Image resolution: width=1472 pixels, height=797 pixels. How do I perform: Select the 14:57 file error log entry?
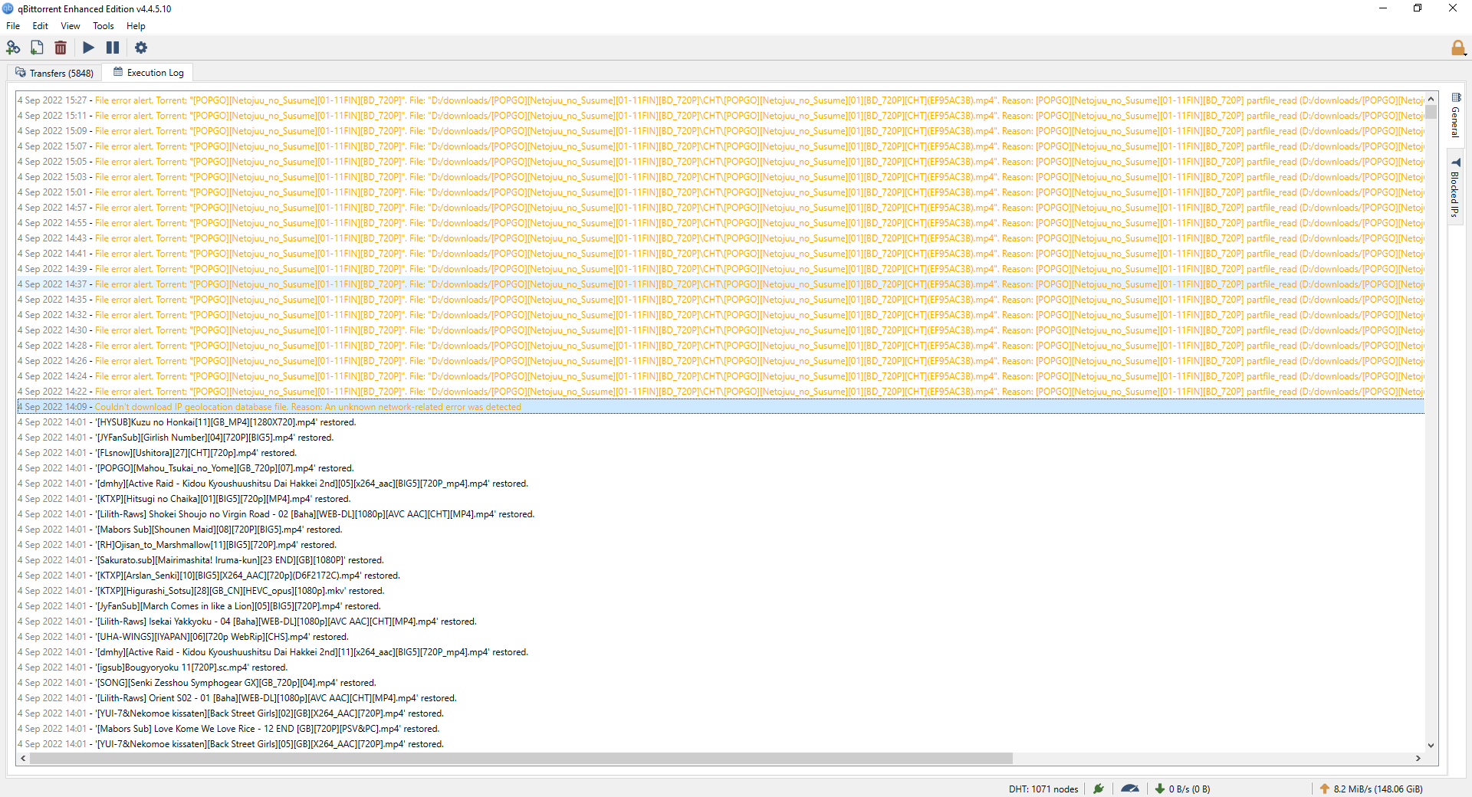721,208
